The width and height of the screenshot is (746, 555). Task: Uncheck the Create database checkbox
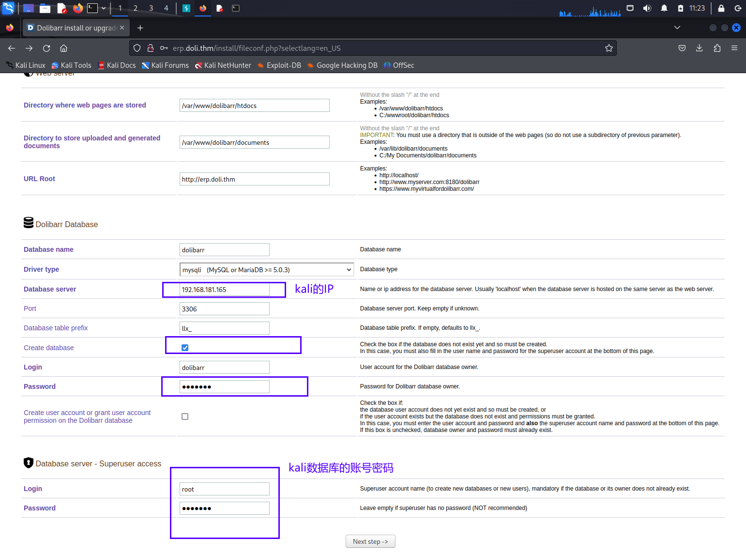[x=185, y=348]
